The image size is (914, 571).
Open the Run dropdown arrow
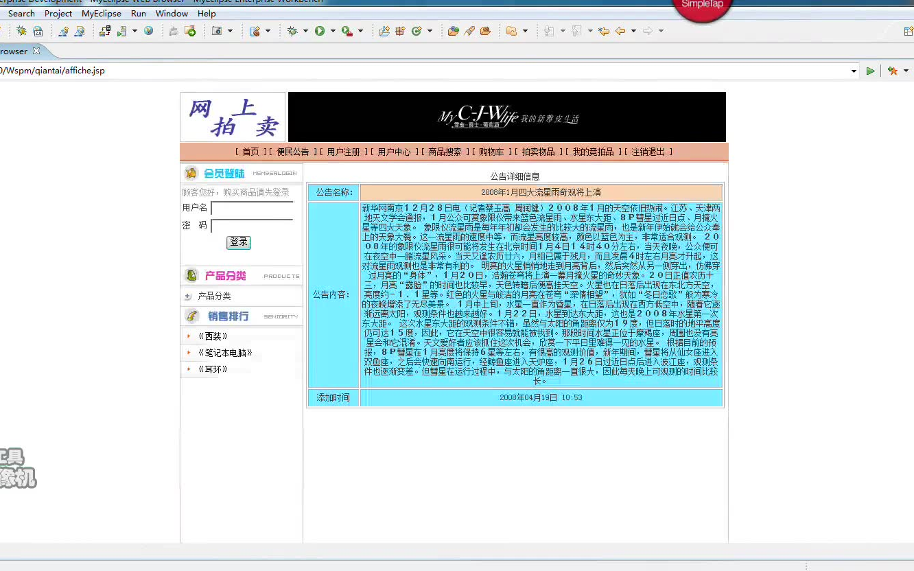pyautogui.click(x=333, y=31)
